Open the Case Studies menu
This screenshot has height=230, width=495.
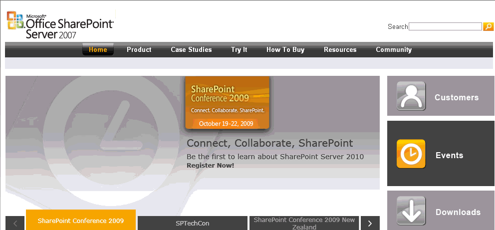(191, 49)
